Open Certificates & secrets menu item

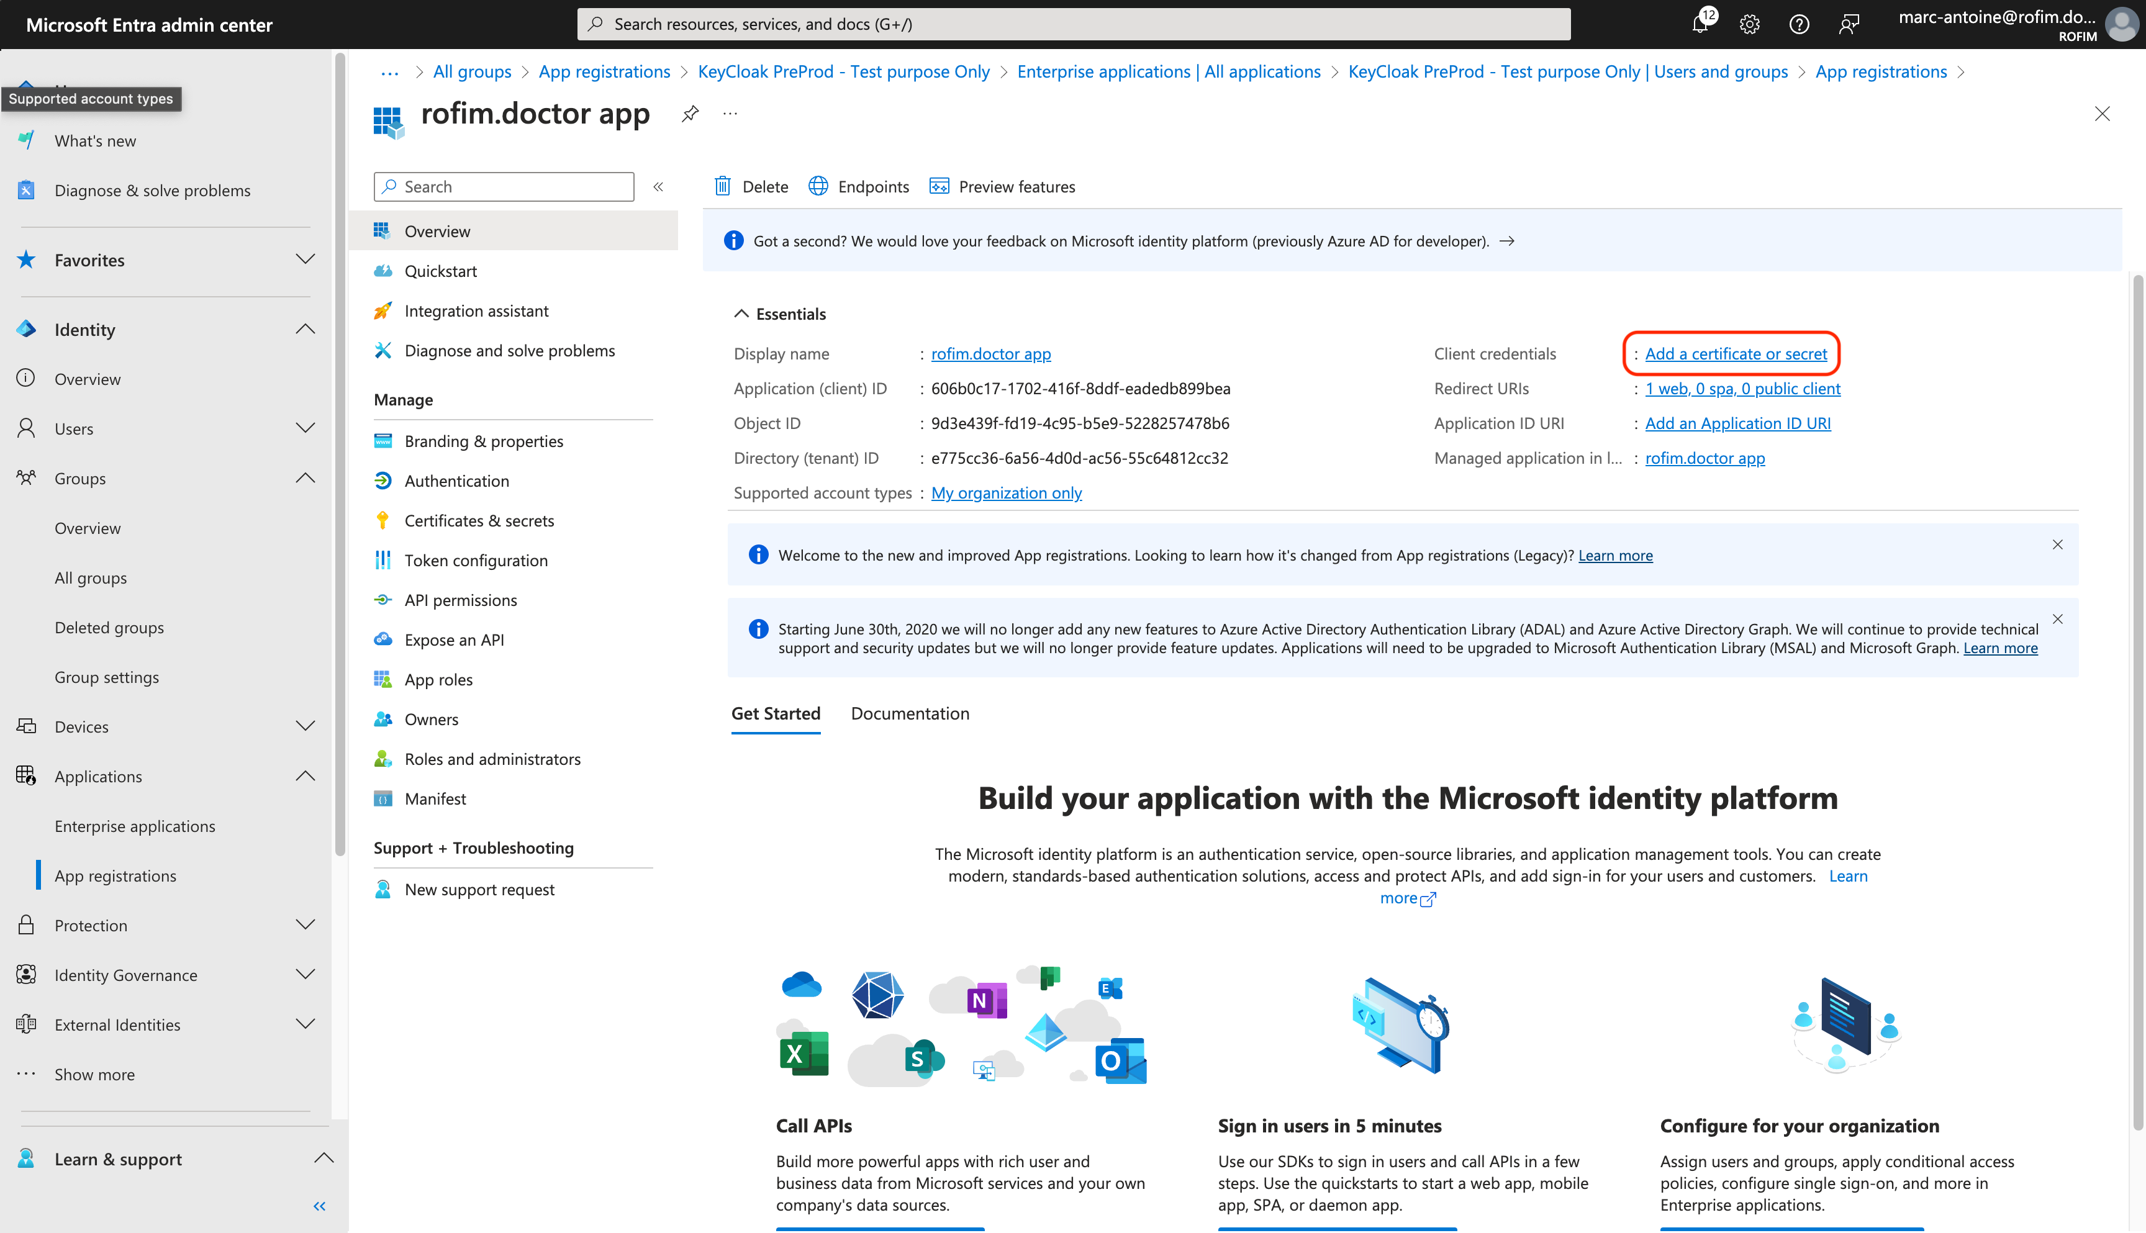coord(479,521)
